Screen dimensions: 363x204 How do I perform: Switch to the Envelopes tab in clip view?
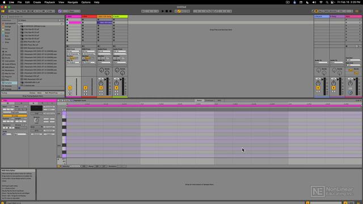(x=209, y=100)
